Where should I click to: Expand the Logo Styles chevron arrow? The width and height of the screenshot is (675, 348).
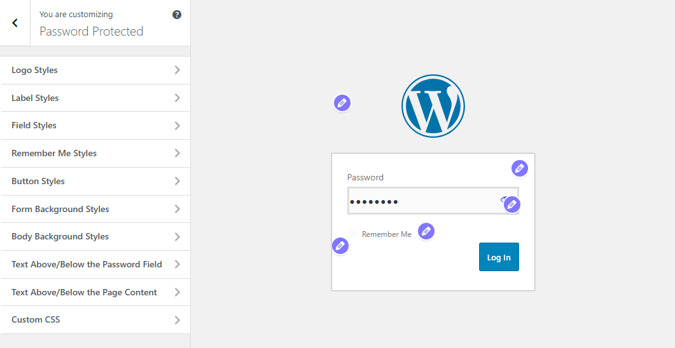click(177, 70)
